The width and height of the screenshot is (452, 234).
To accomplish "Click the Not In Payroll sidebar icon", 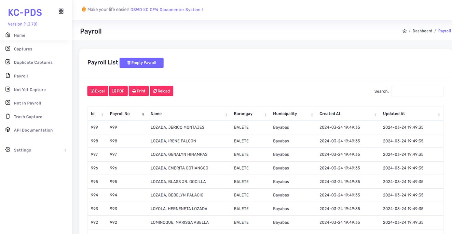I will tap(7, 103).
